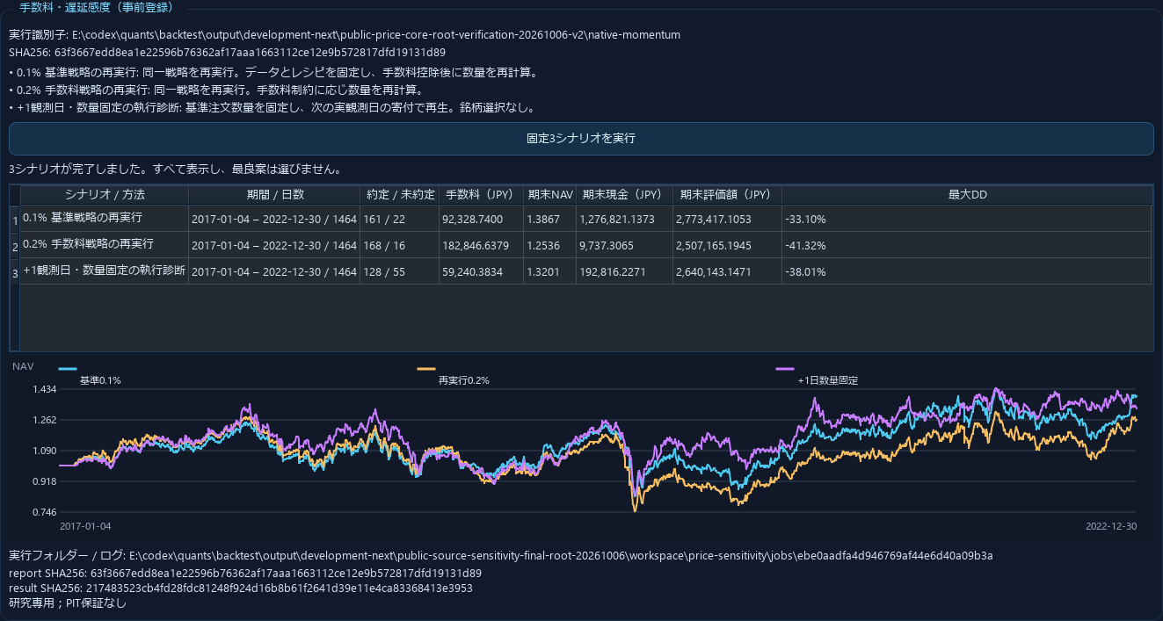
Task: Click fee value 59,240.3834
Action: tap(481, 271)
